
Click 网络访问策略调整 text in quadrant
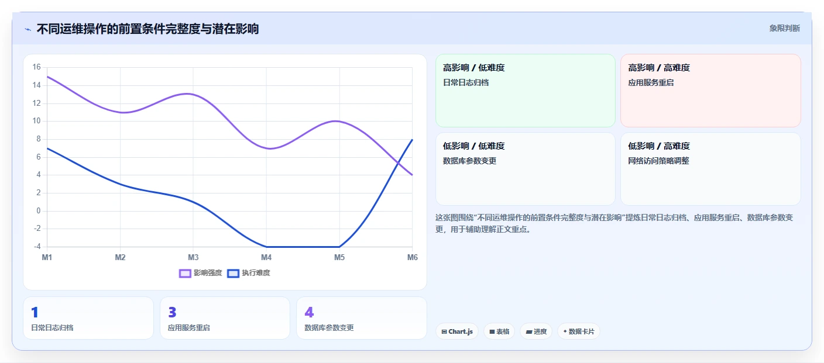click(658, 161)
